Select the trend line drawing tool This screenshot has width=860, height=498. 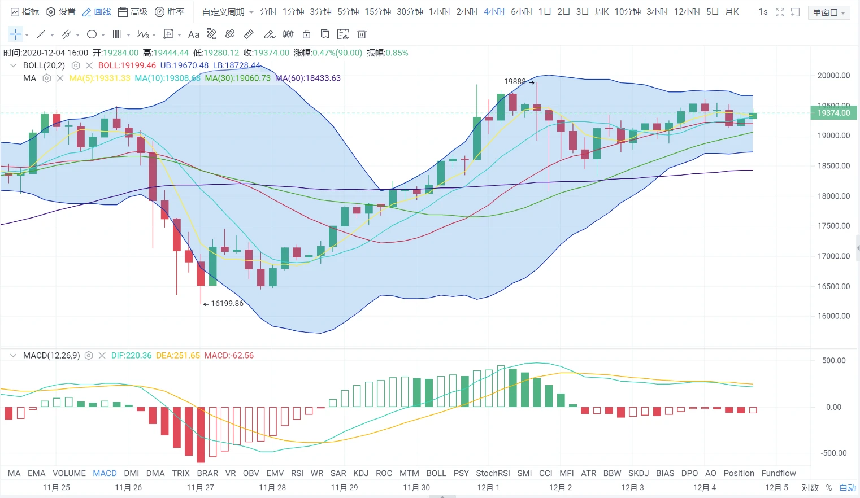pyautogui.click(x=41, y=34)
